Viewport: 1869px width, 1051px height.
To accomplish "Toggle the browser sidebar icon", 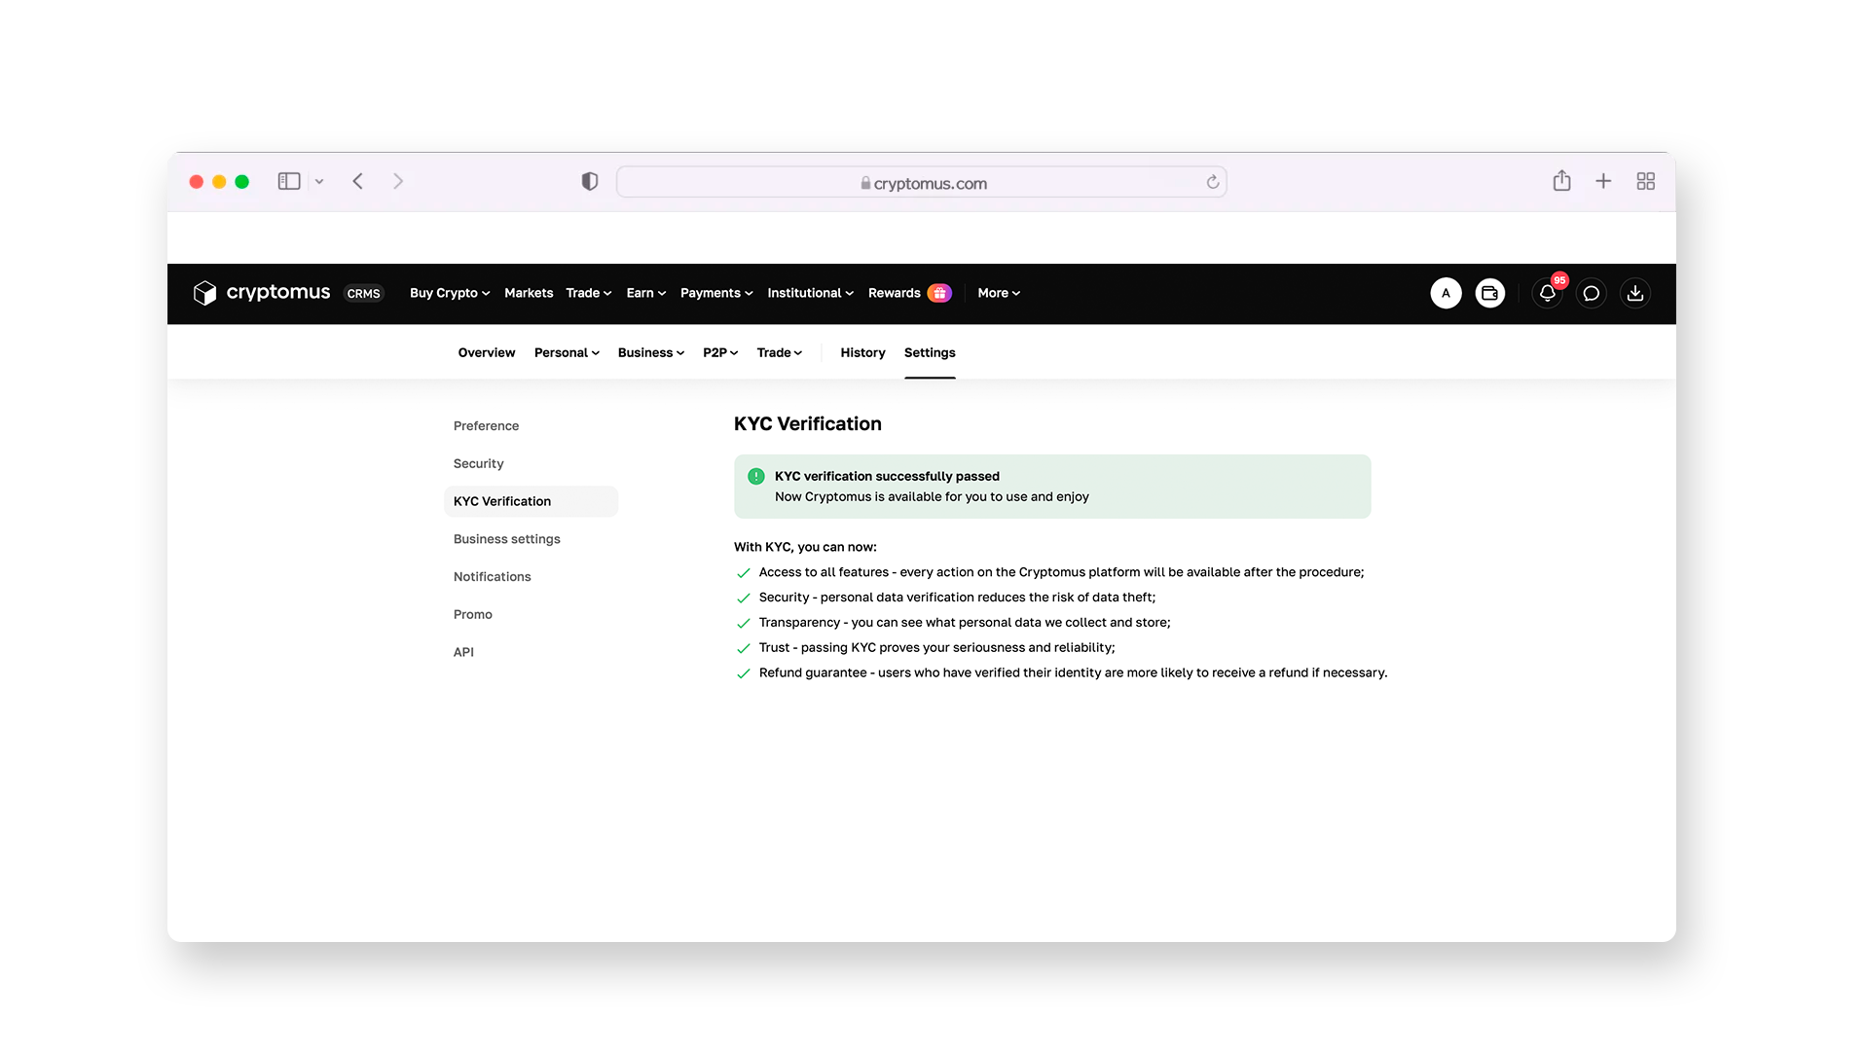I will [x=289, y=181].
